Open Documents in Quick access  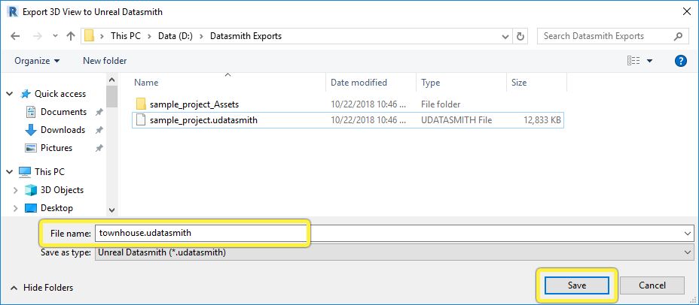63,112
